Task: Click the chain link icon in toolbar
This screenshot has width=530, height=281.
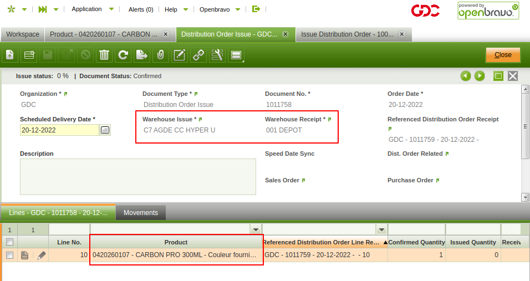Action: [198, 55]
